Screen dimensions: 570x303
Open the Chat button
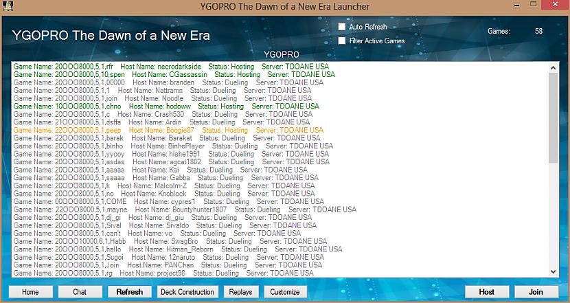coord(80,292)
